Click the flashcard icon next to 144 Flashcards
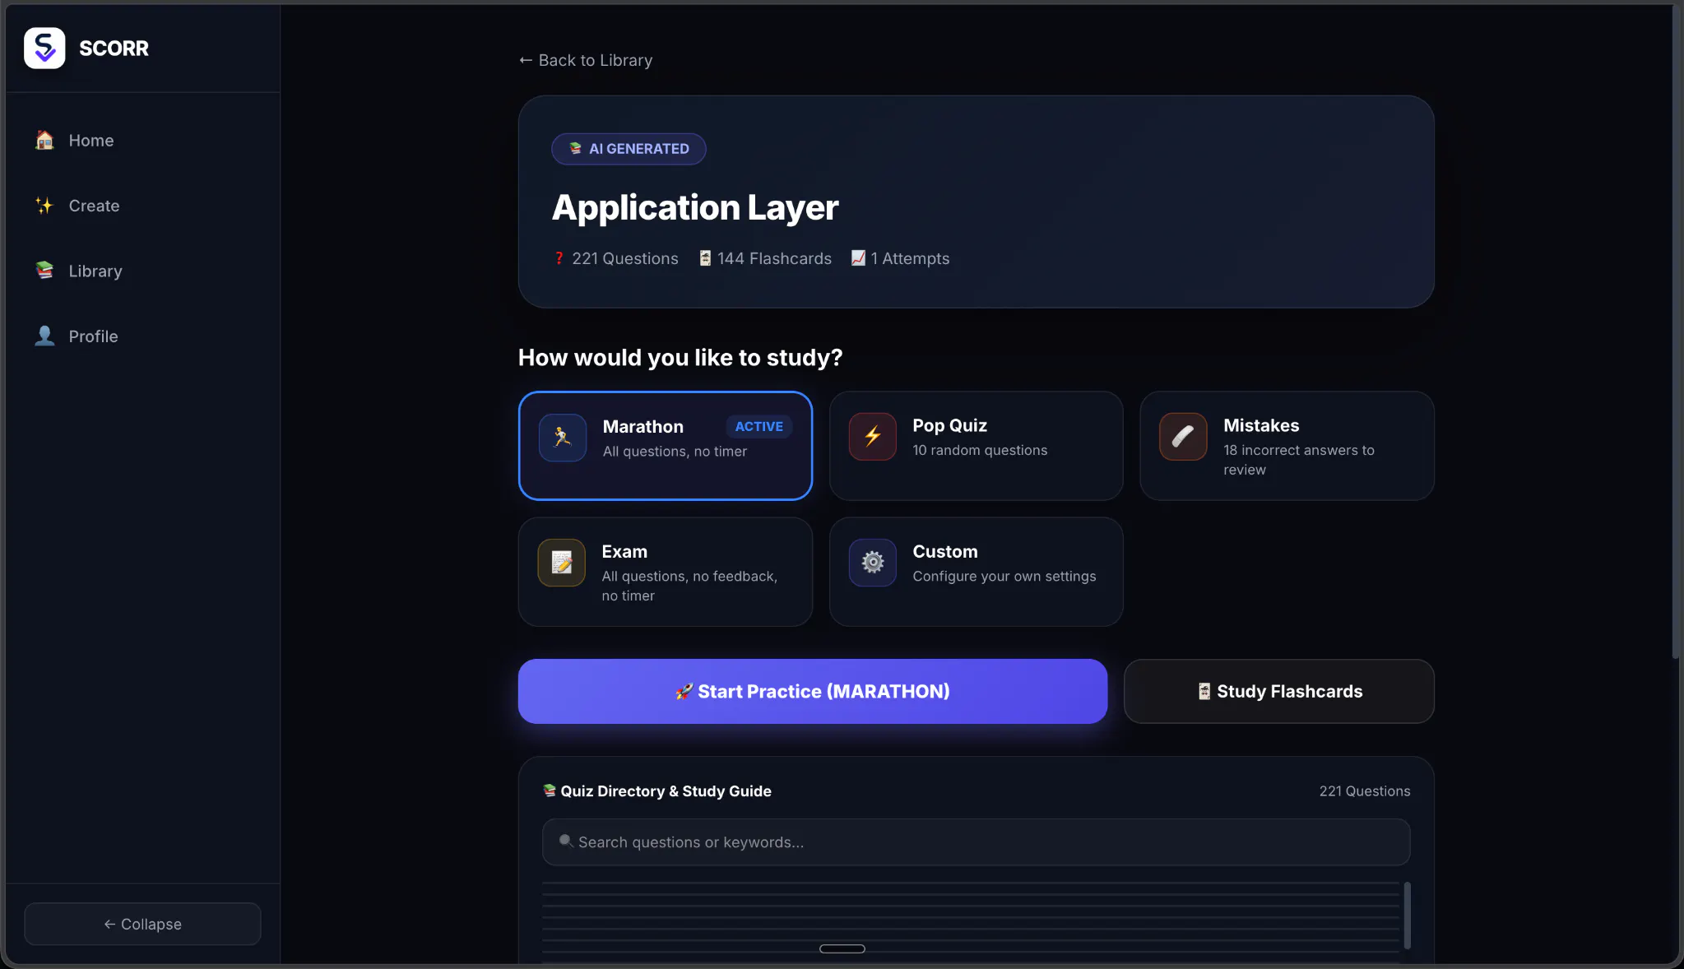Viewport: 1684px width, 969px height. [x=705, y=258]
